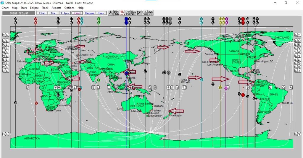Image resolution: width=303 pixels, height=158 pixels.
Task: Click the coordinates readout field 28S01 062W47
Action: [19, 13]
